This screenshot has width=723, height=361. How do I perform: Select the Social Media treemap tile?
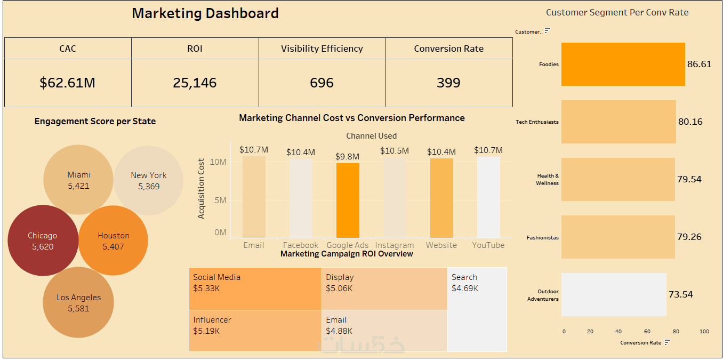point(255,288)
